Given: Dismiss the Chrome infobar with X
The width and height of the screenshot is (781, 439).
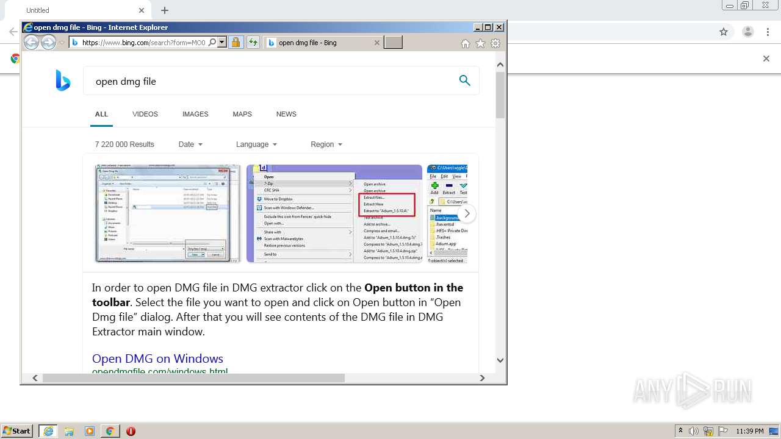Looking at the screenshot, I should [x=766, y=59].
